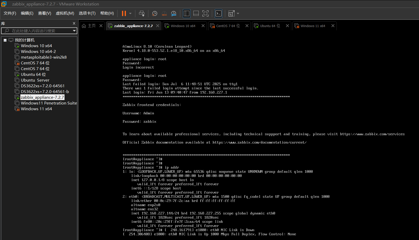Click VM icon beside DS3622xs+7.2.0-64561-b
This screenshot has height=240, width=419.
tap(17, 92)
